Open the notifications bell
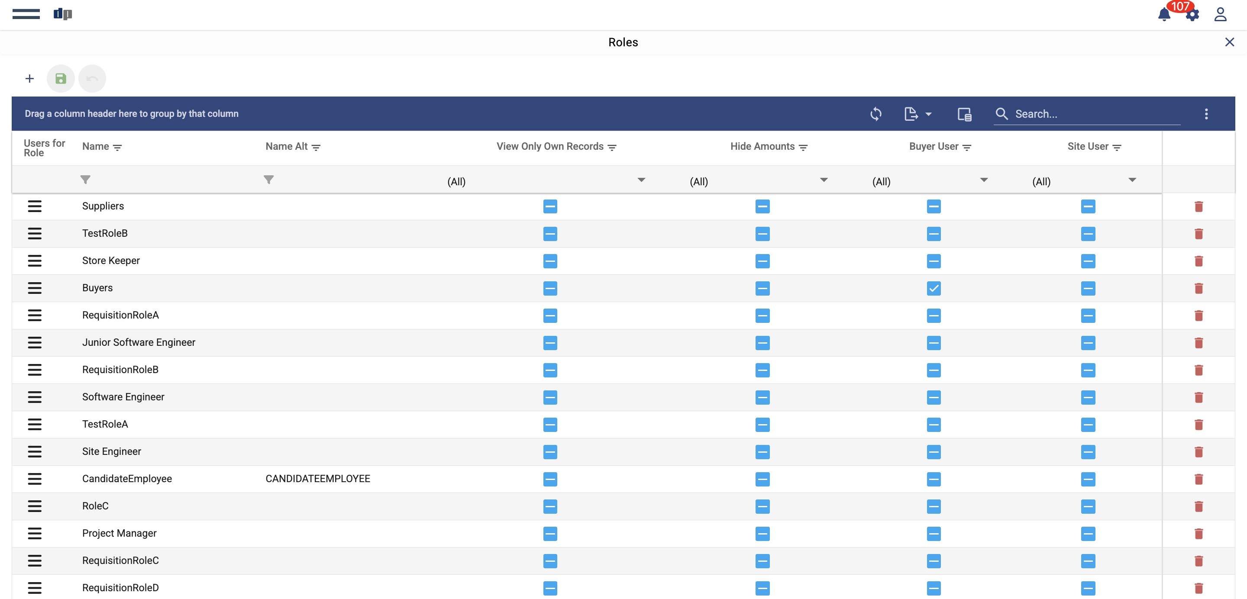The width and height of the screenshot is (1247, 599). click(x=1164, y=14)
